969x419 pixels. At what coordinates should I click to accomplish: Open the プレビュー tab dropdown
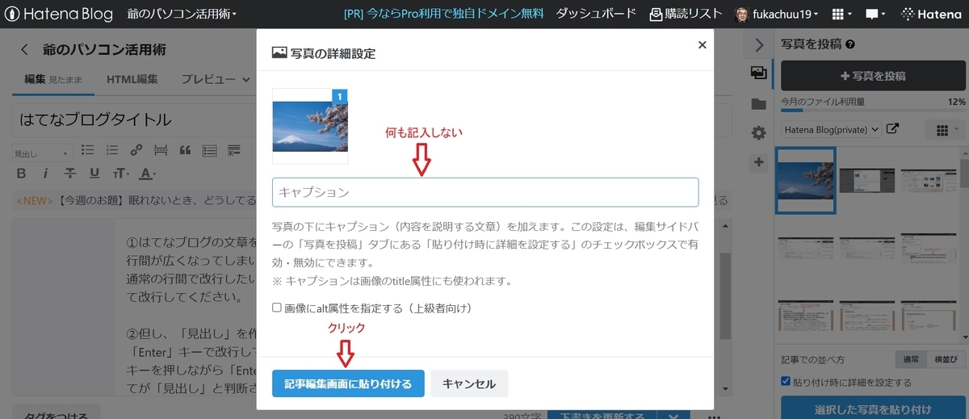215,79
